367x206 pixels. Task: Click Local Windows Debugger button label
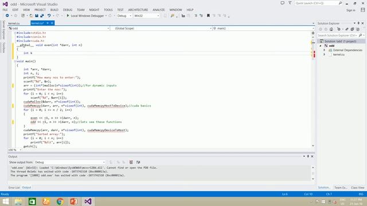coord(87,15)
